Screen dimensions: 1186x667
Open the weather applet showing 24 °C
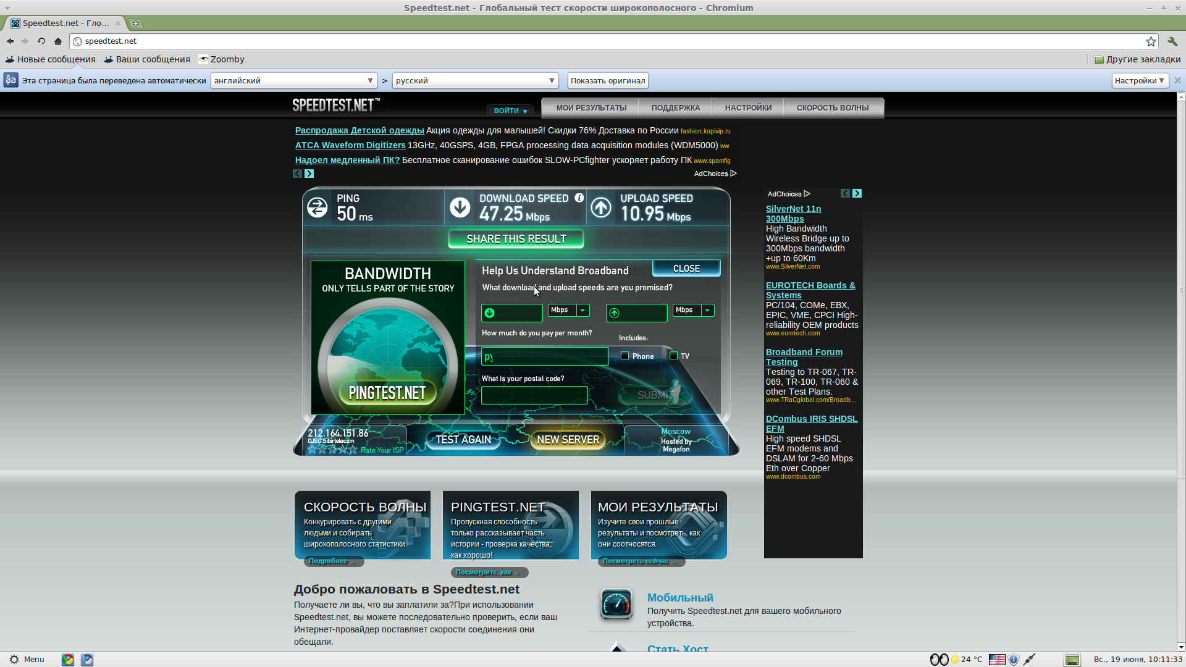coord(967,660)
